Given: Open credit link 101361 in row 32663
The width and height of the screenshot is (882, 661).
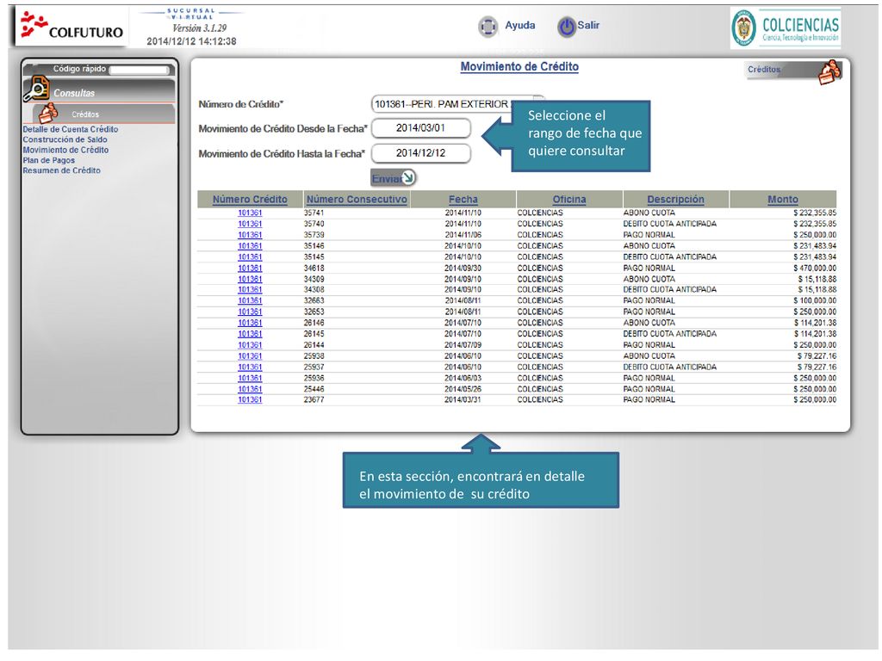Looking at the screenshot, I should point(250,300).
